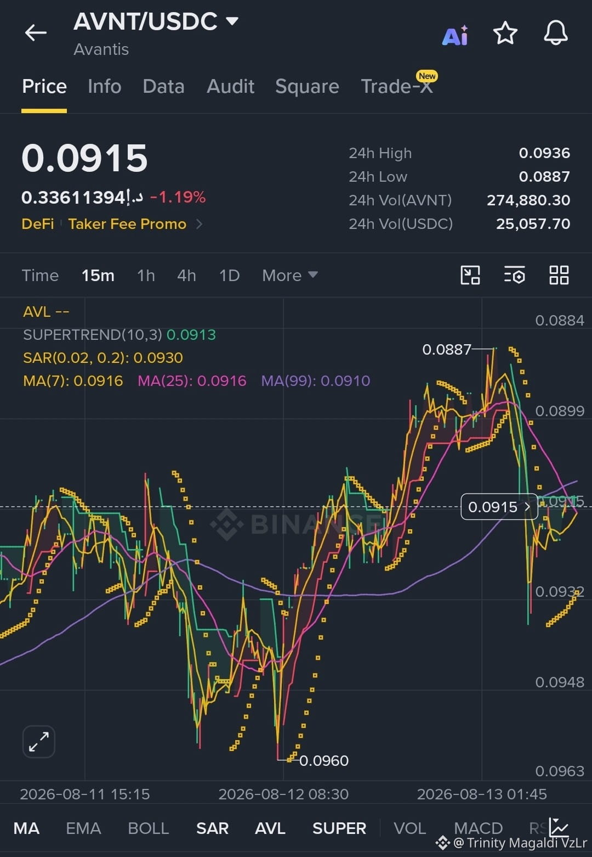Select the 1D interval
Image resolution: width=592 pixels, height=857 pixels.
[229, 275]
